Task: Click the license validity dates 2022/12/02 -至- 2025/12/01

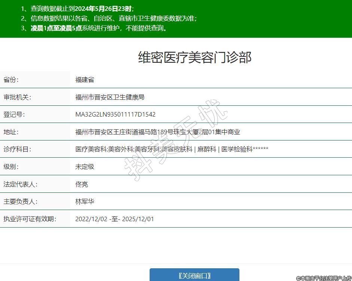Action: (114, 219)
